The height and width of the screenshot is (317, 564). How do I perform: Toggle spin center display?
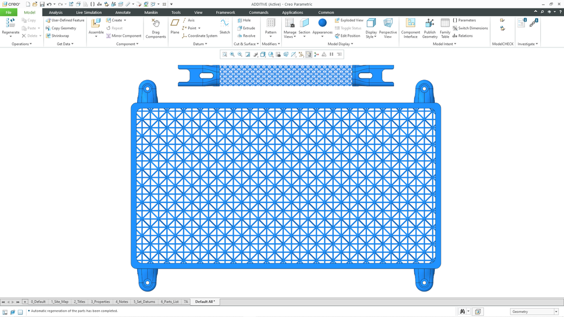coord(317,54)
